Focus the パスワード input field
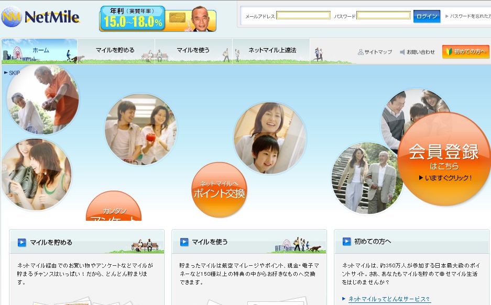The width and height of the screenshot is (491, 305). click(x=384, y=15)
